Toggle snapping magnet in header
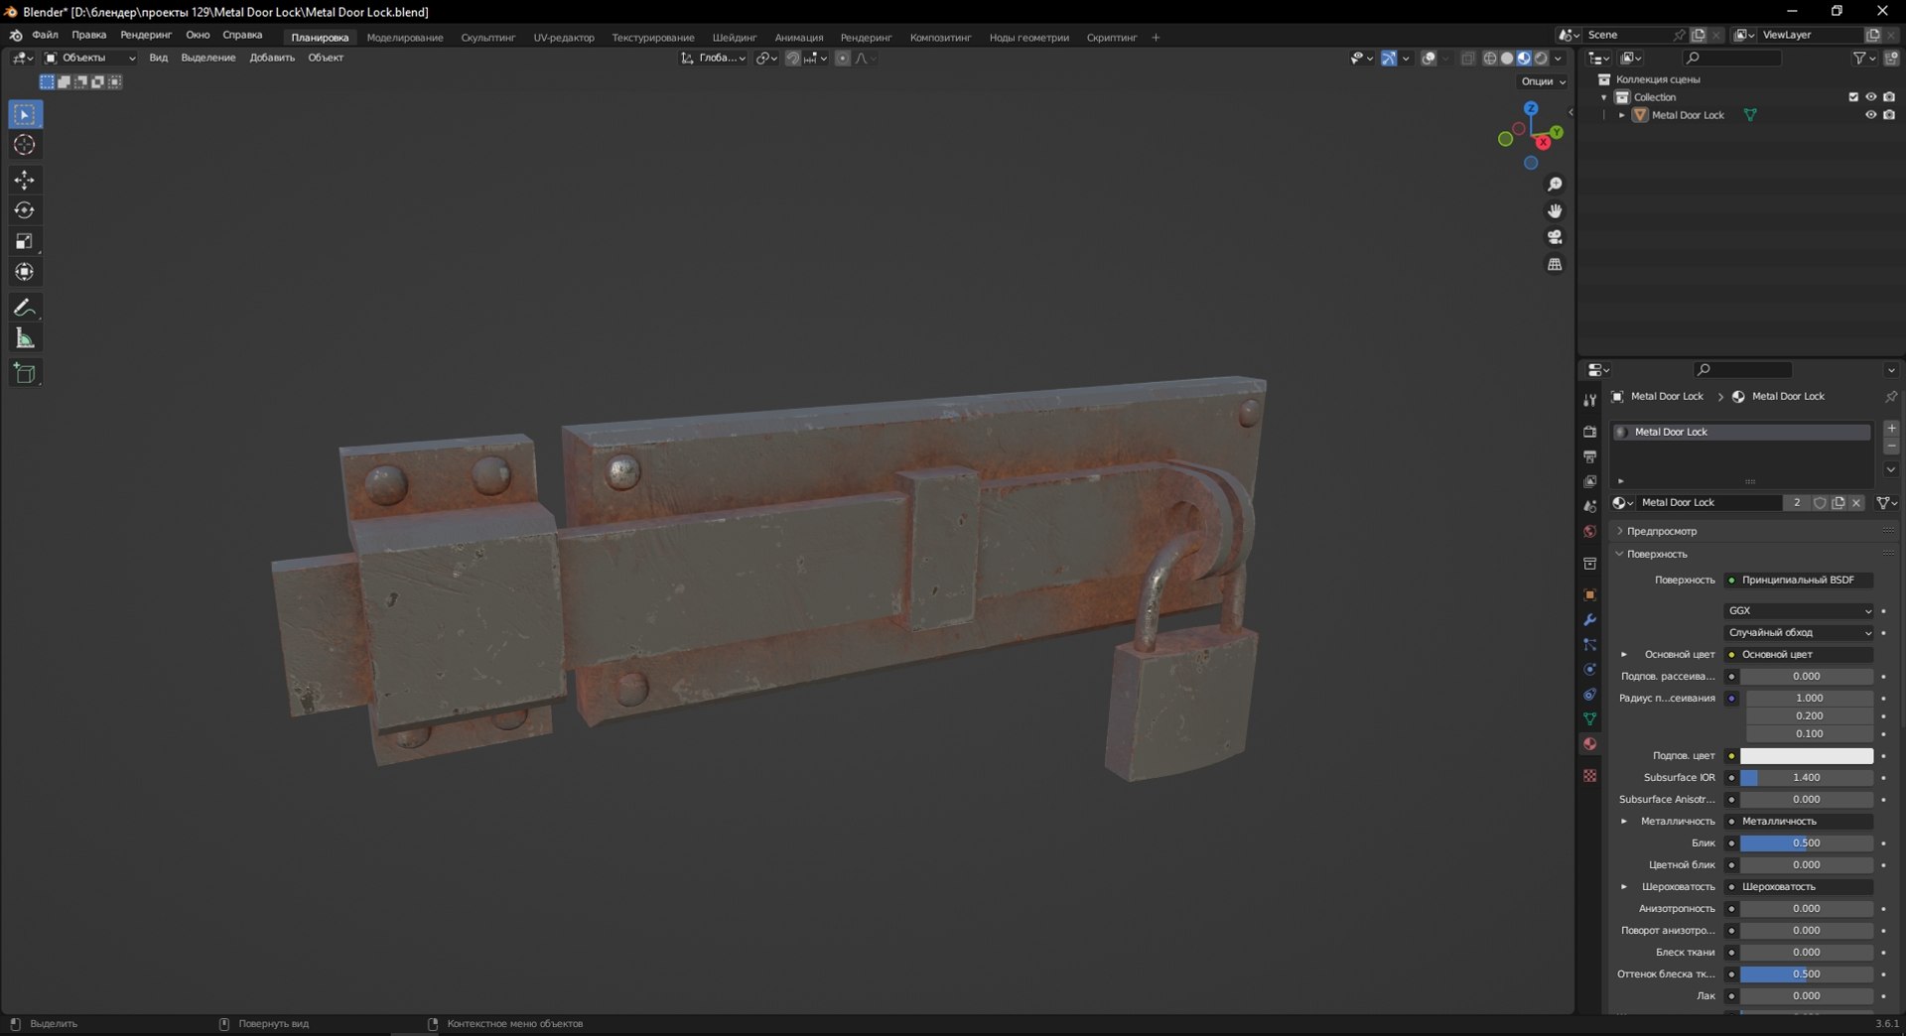Screen dimensions: 1906x1036 792,59
